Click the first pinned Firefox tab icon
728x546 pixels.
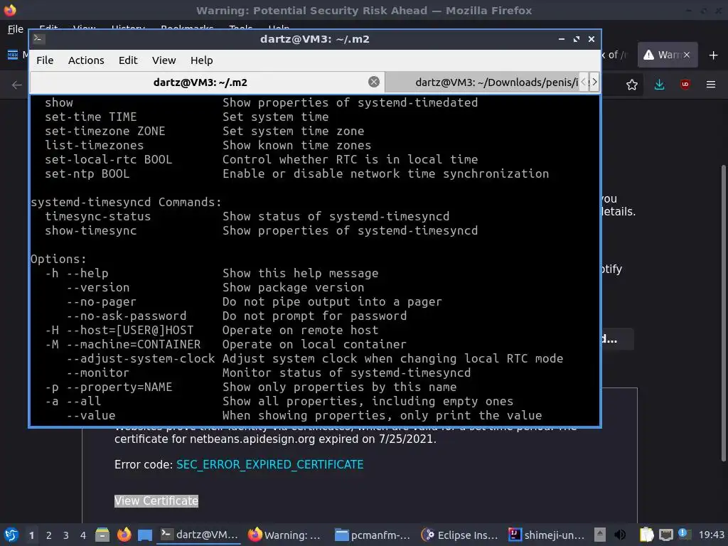(13, 55)
